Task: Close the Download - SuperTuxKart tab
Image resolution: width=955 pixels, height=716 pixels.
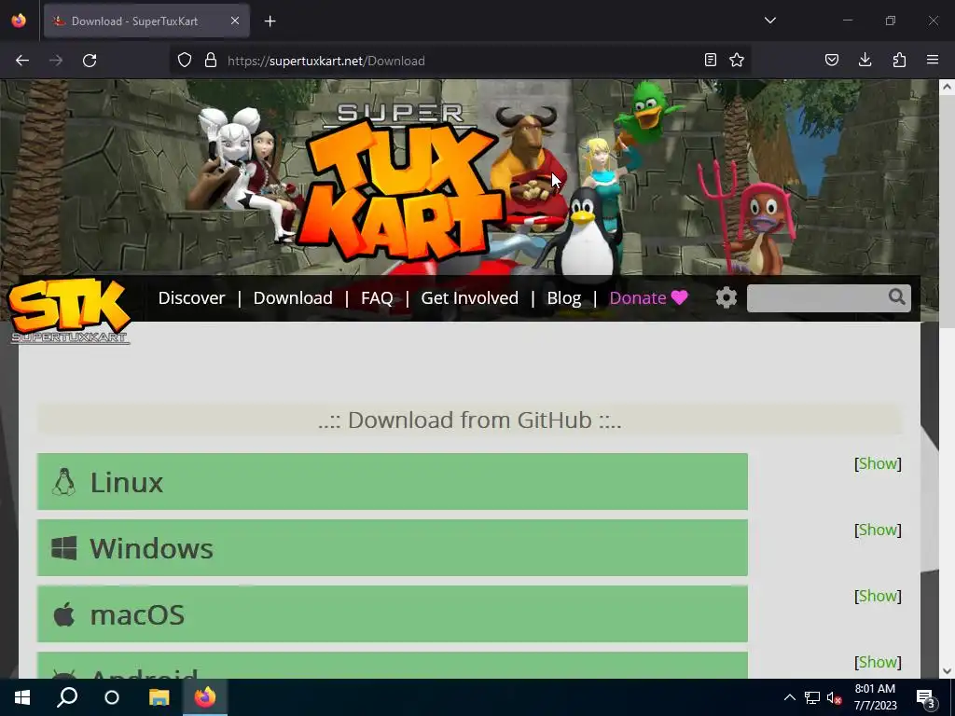Action: point(235,21)
